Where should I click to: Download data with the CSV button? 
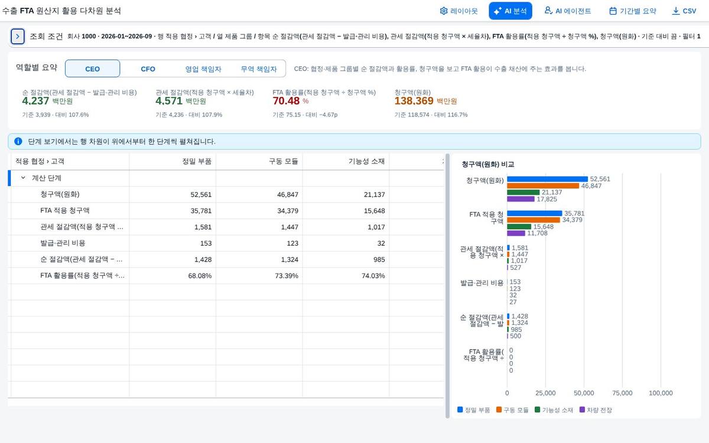click(x=684, y=11)
